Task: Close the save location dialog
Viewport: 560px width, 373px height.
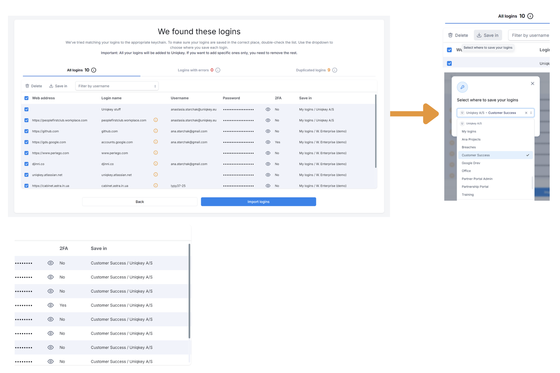Action: click(532, 83)
